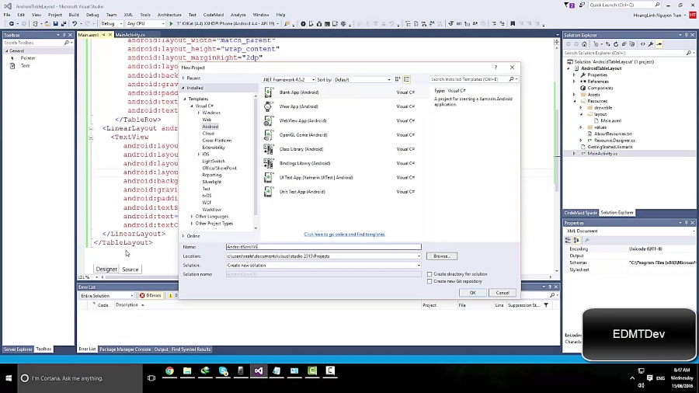Switch editor to Designer view tab
699x393 pixels.
[106, 270]
